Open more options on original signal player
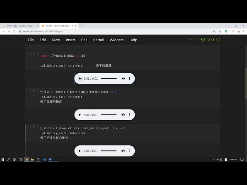 (x=130, y=79)
